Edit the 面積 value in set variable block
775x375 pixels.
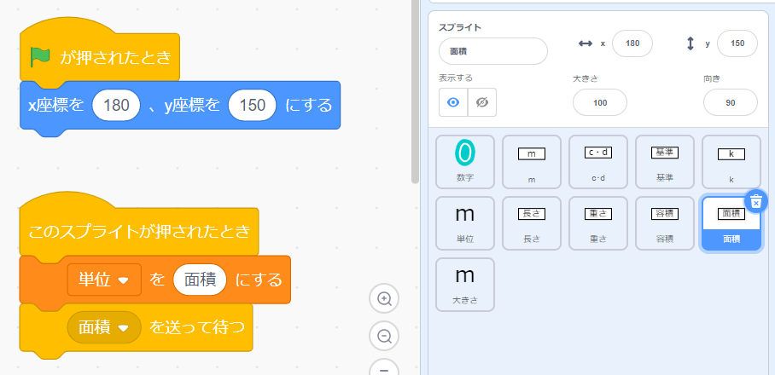click(x=201, y=280)
